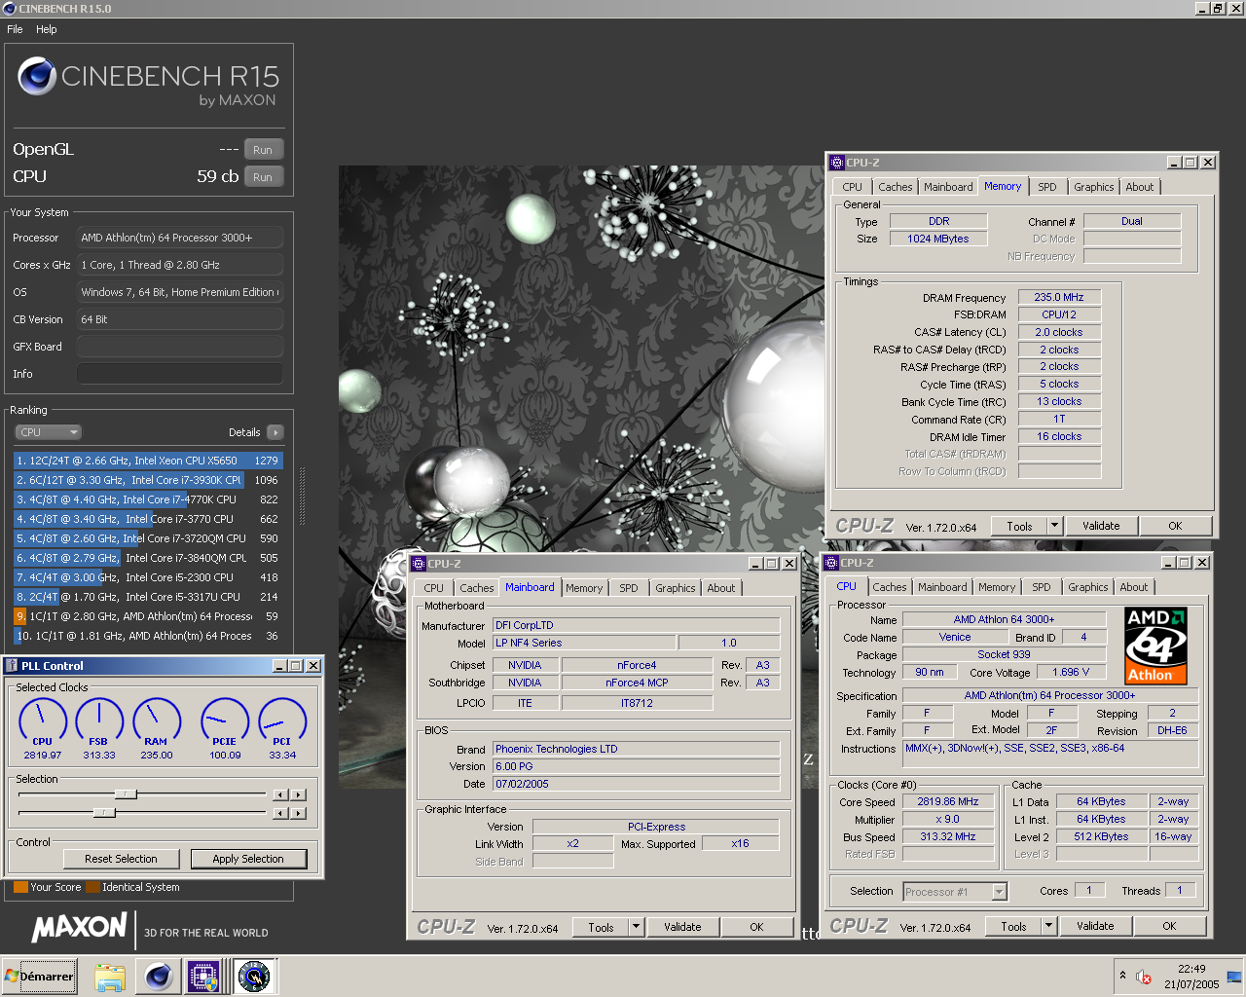Switch to About tab in CPU-Z CPU window
The height and width of the screenshot is (997, 1246).
click(x=1133, y=587)
